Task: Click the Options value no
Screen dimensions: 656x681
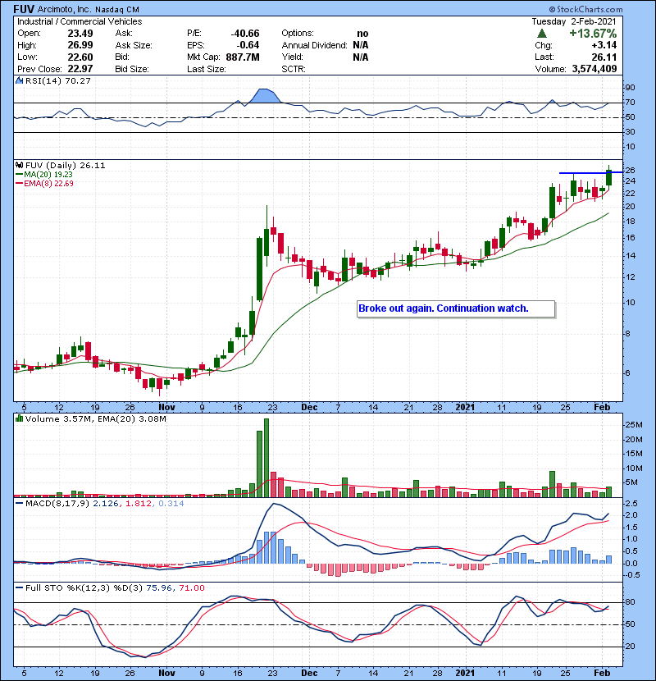Action: coord(363,34)
